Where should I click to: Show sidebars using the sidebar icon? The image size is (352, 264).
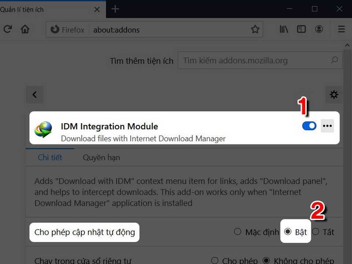301,29
